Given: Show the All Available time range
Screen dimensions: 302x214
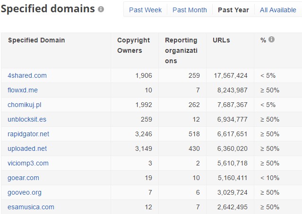Looking at the screenshot, I should pyautogui.click(x=278, y=10).
